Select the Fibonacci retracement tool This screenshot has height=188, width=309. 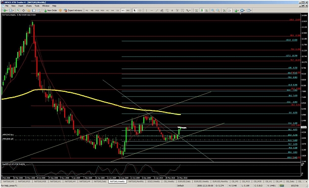[x=167, y=10]
